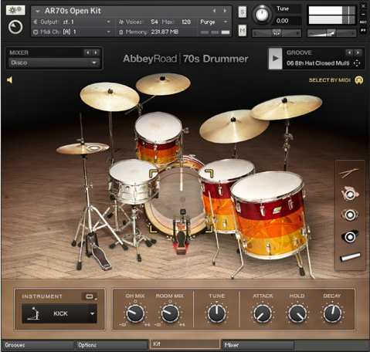This screenshot has width=370, height=352.
Task: Select the drumsticks icon in side panel
Action: [x=349, y=173]
